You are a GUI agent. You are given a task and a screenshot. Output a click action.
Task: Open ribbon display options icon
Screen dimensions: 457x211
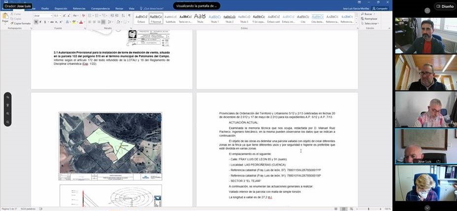pyautogui.click(x=359, y=2)
